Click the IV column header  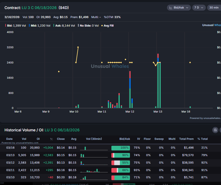(x=139, y=139)
